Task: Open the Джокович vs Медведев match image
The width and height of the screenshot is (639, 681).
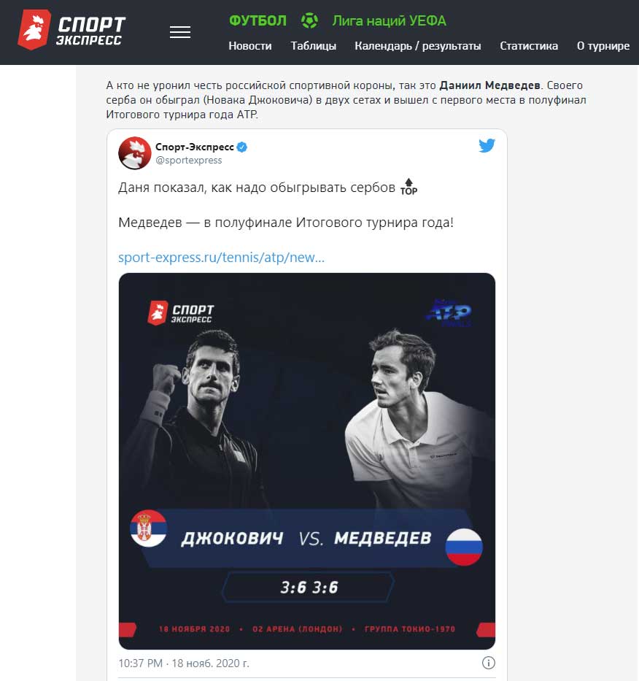Action: [x=307, y=461]
